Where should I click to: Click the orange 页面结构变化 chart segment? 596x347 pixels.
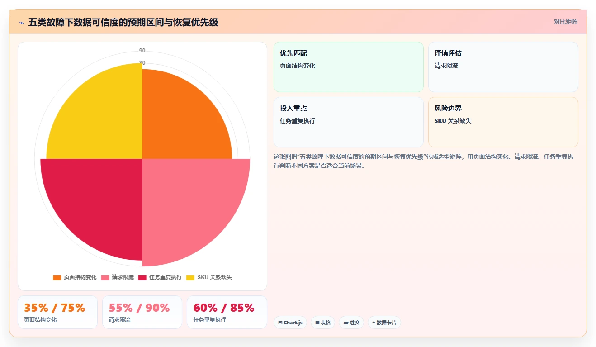pyautogui.click(x=181, y=120)
